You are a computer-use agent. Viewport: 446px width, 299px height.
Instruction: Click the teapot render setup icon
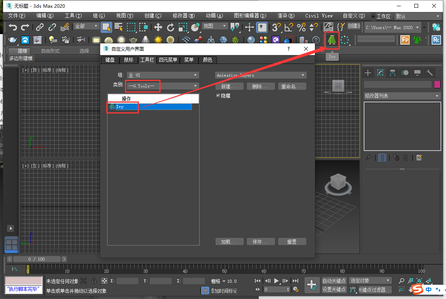point(13,40)
